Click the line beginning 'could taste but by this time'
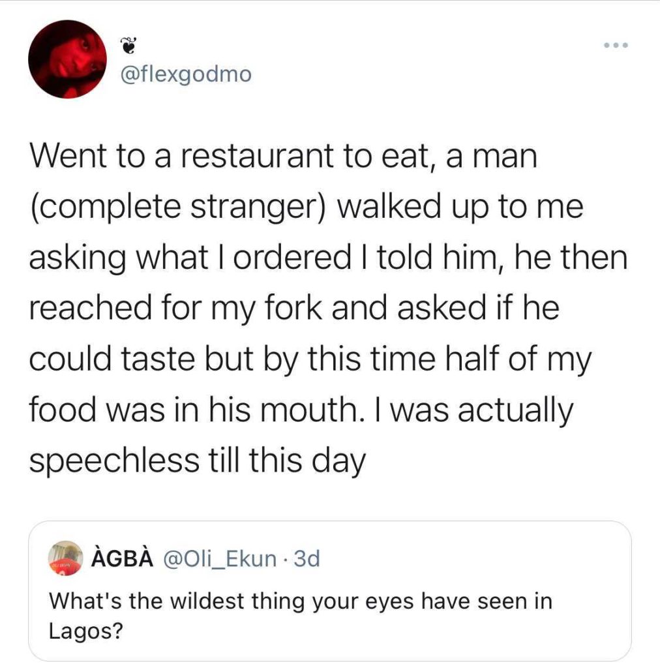660x668 pixels. (310, 359)
